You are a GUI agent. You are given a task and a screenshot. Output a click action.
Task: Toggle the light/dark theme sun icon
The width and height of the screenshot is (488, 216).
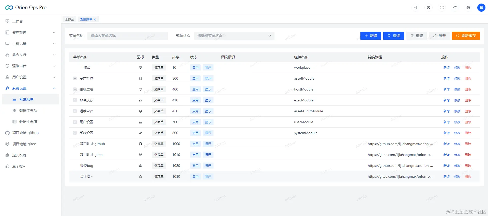[429, 8]
